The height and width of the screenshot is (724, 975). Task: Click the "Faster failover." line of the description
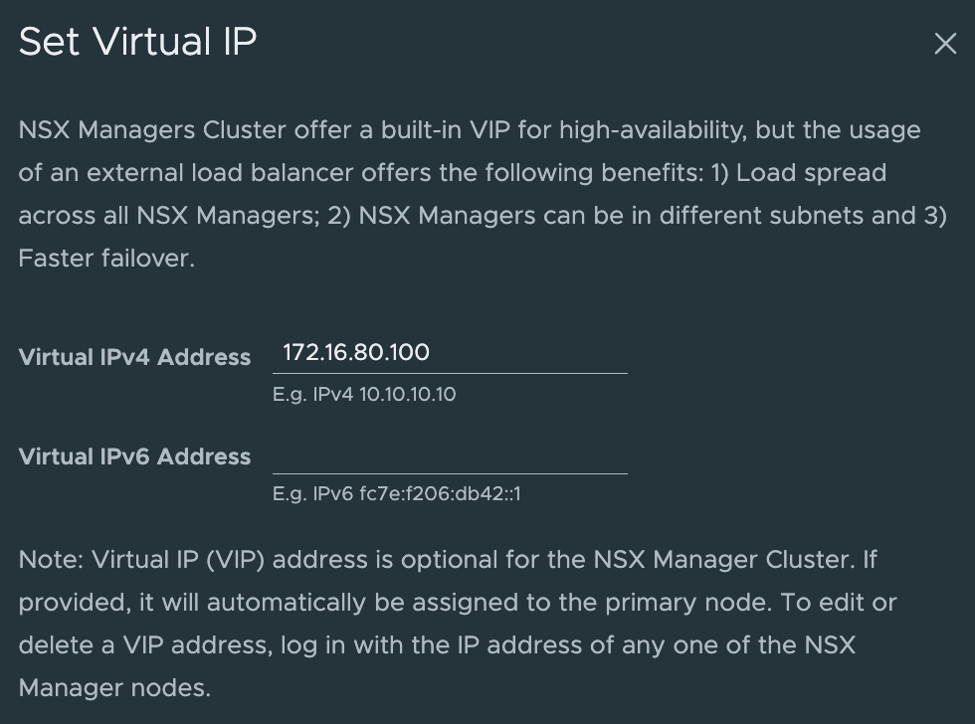[105, 259]
